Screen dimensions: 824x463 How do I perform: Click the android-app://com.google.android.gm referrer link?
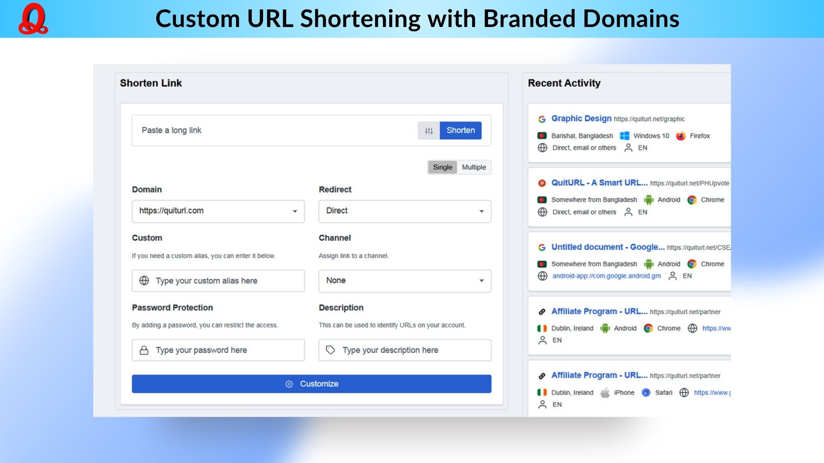[x=606, y=276]
